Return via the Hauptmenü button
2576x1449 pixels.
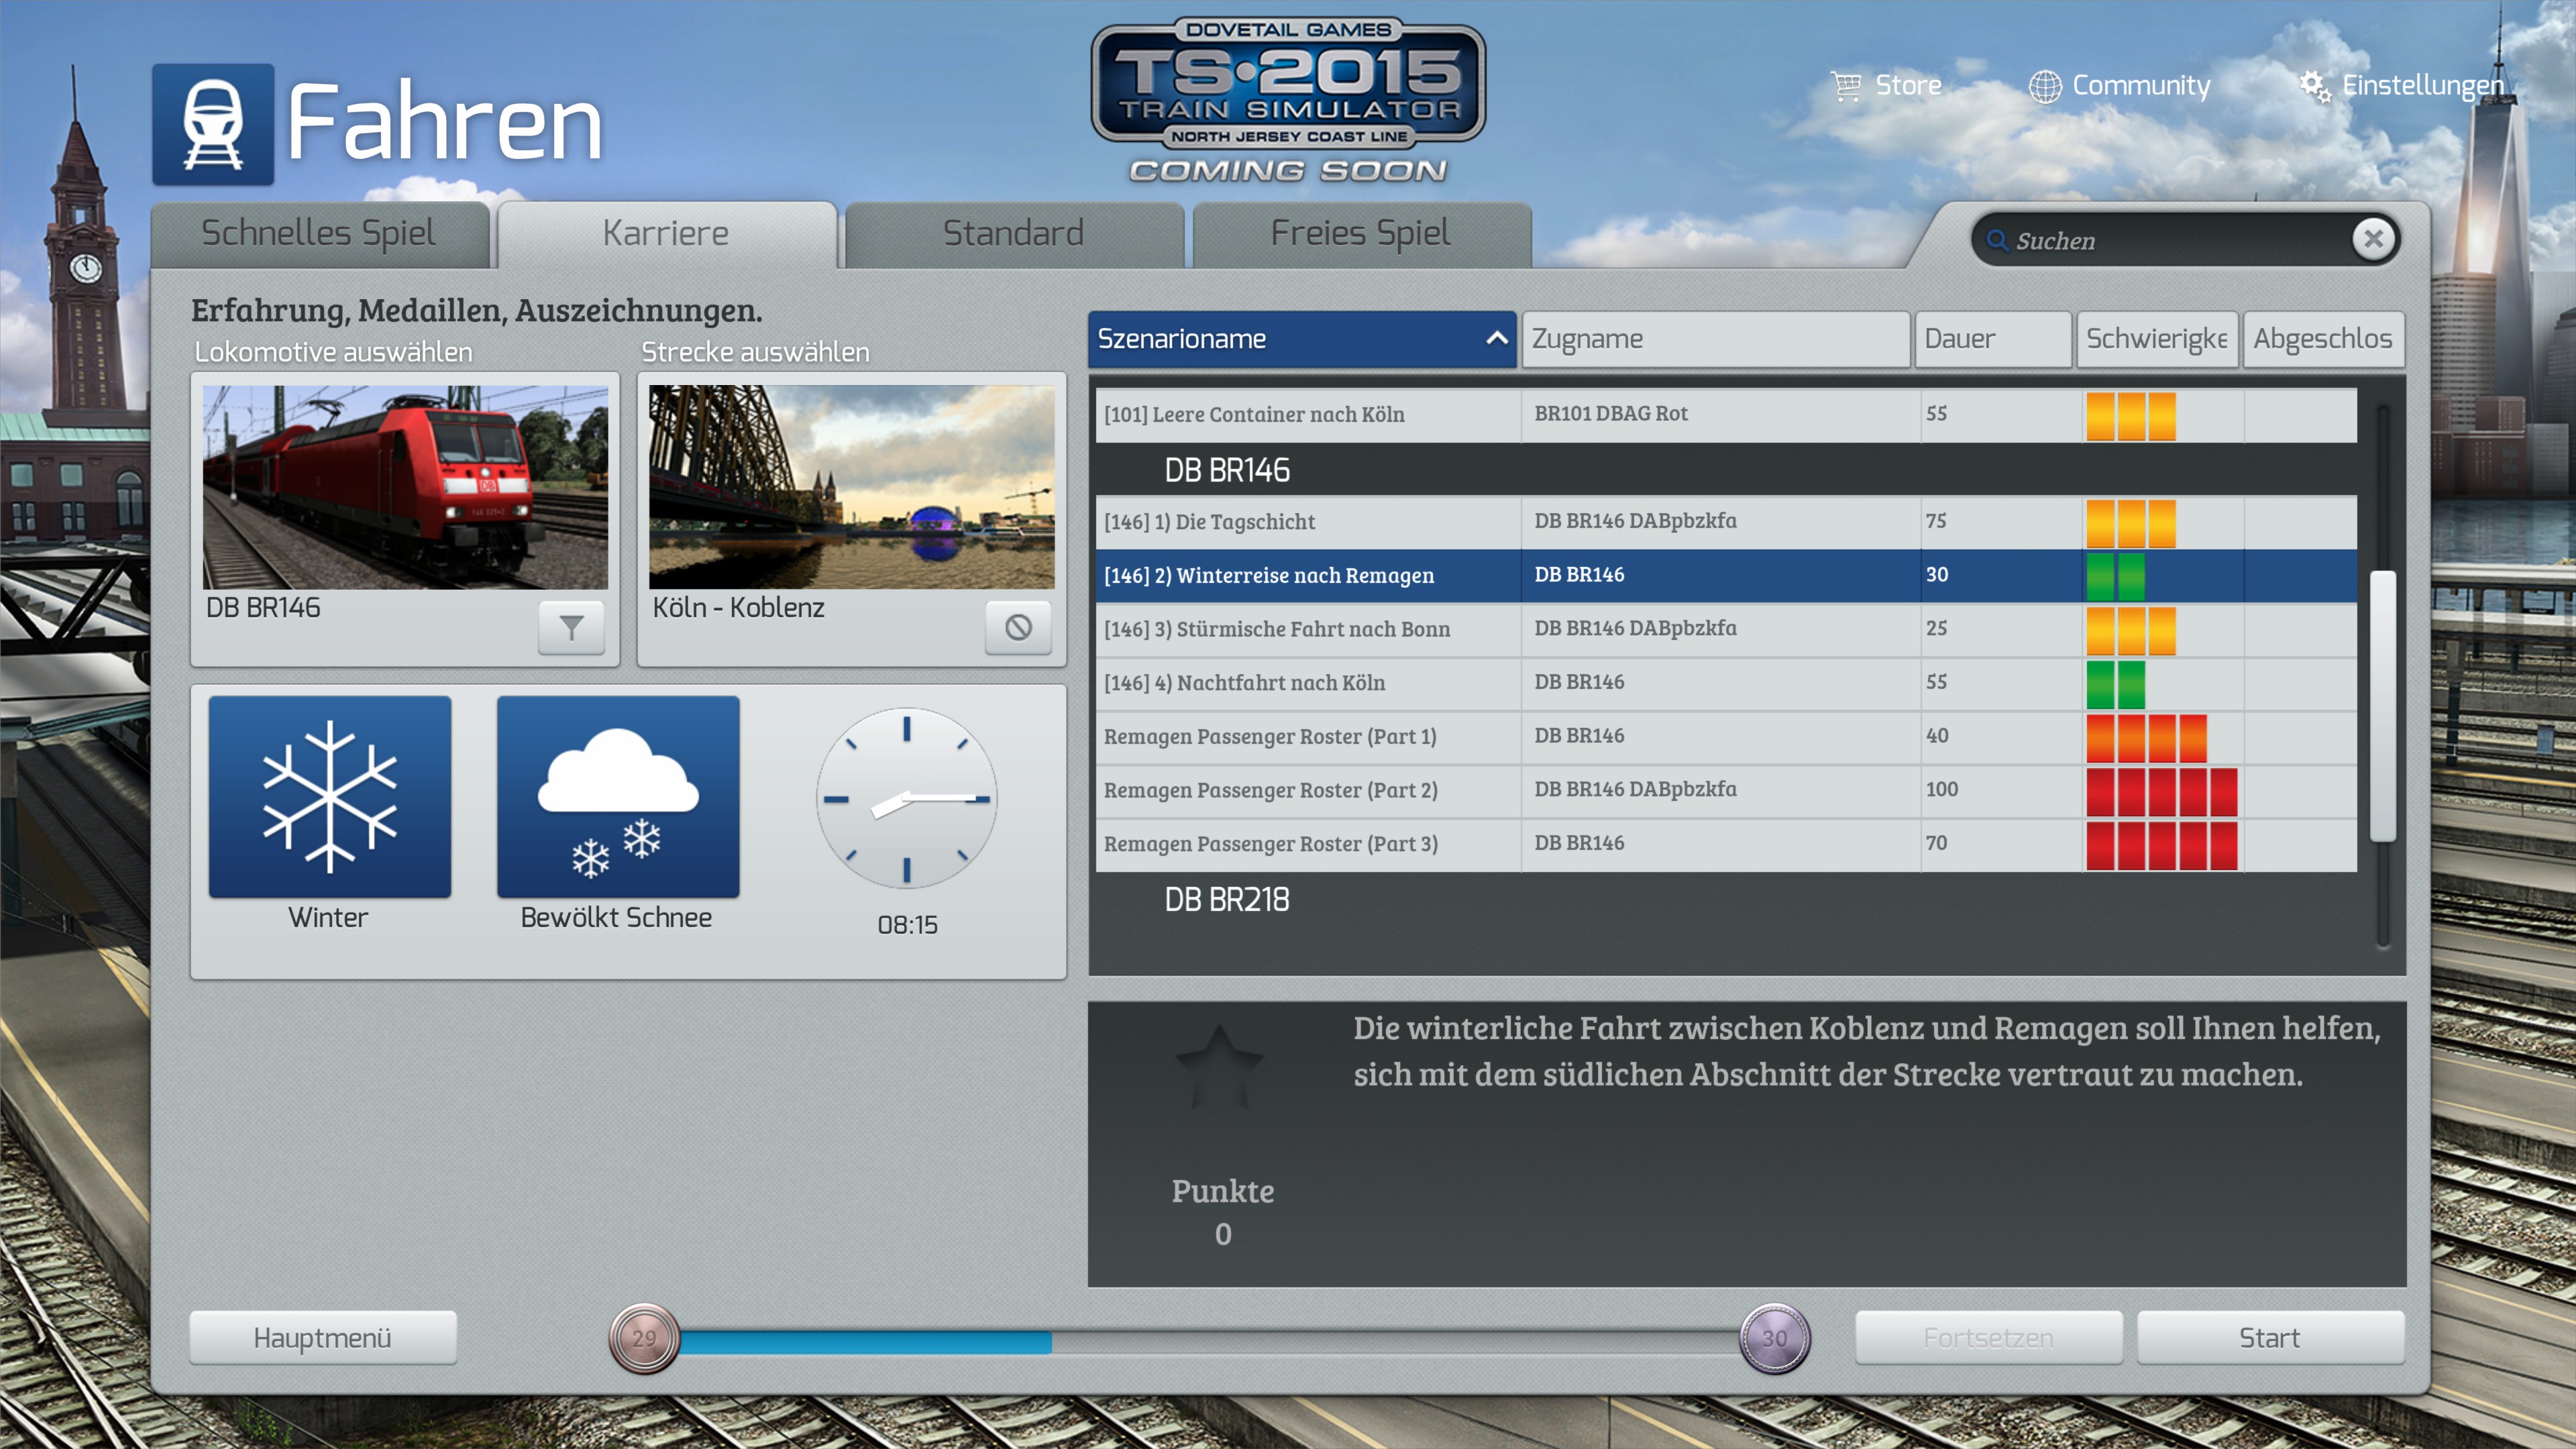[x=322, y=1337]
